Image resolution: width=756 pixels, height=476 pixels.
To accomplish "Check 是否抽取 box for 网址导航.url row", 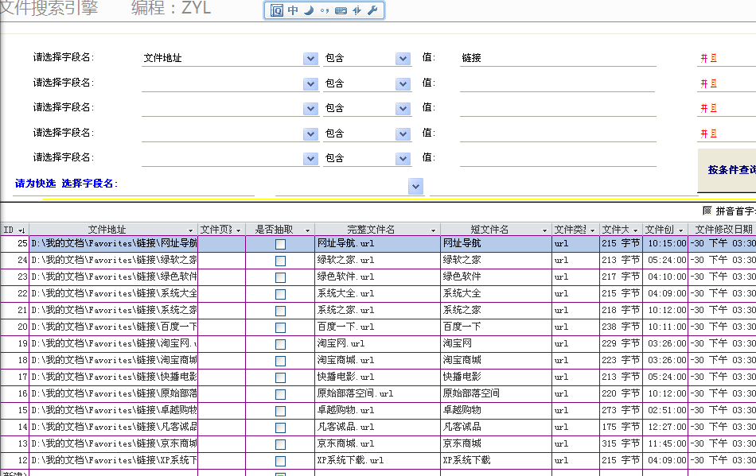I will click(280, 244).
